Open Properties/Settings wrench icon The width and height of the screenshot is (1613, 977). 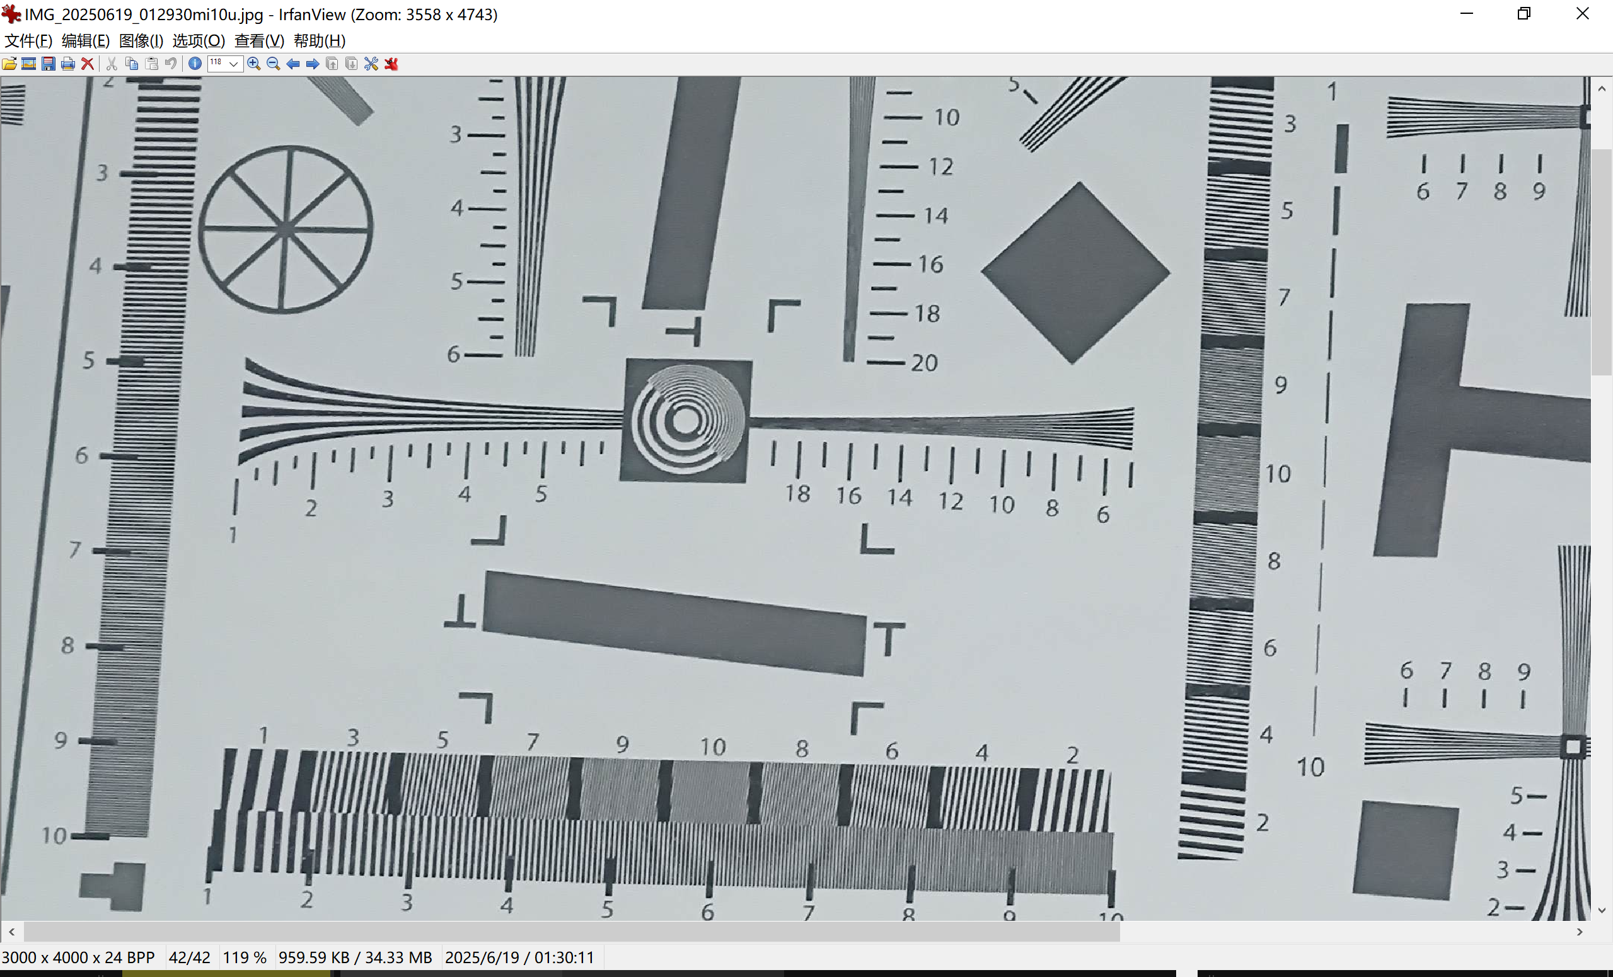(x=371, y=64)
